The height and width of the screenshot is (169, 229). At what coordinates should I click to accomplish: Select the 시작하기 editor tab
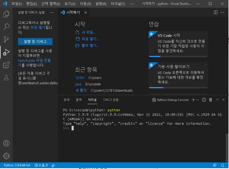tap(73, 12)
